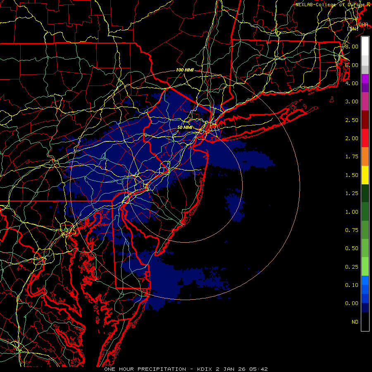Select the light blue swatch near 0.10
This screenshot has height=372, width=372.
pyautogui.click(x=365, y=280)
